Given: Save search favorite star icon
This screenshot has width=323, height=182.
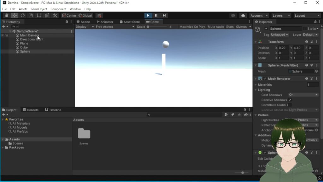Looking at the screenshot, I should 239,114.
